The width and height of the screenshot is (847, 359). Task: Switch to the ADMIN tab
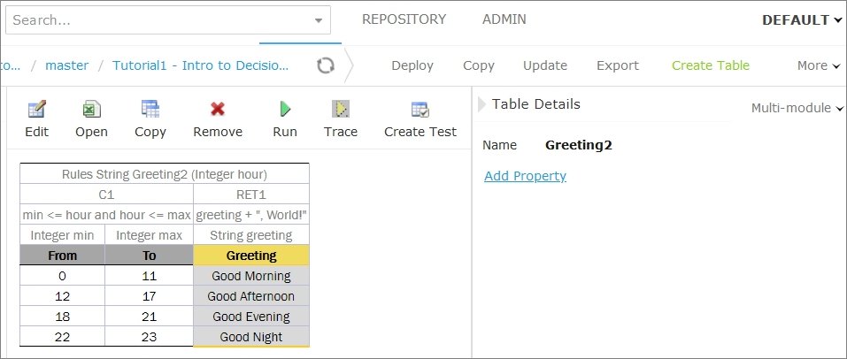[504, 19]
